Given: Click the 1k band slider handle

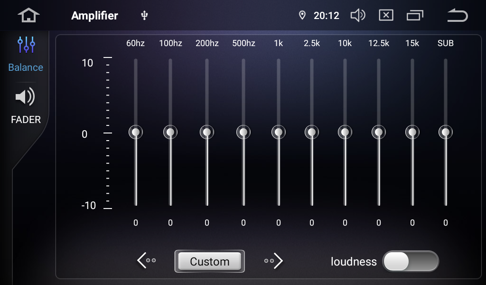Looking at the screenshot, I should tap(279, 132).
